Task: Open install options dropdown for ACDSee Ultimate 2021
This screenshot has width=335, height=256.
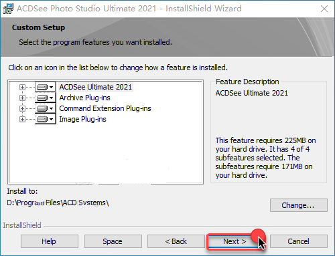Action: pos(52,87)
